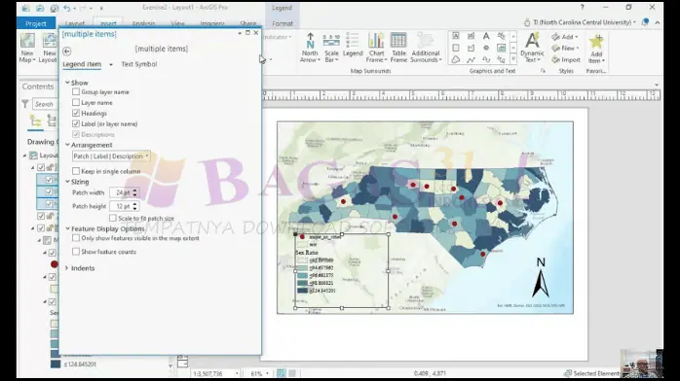Insert a Table Frame

tap(398, 48)
